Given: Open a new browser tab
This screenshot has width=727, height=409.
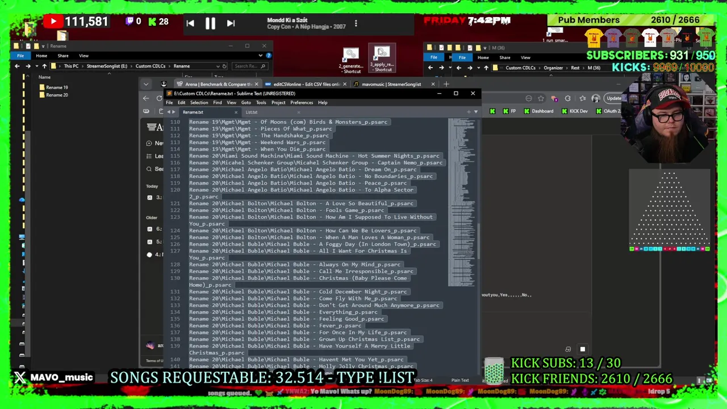Looking at the screenshot, I should 446,84.
